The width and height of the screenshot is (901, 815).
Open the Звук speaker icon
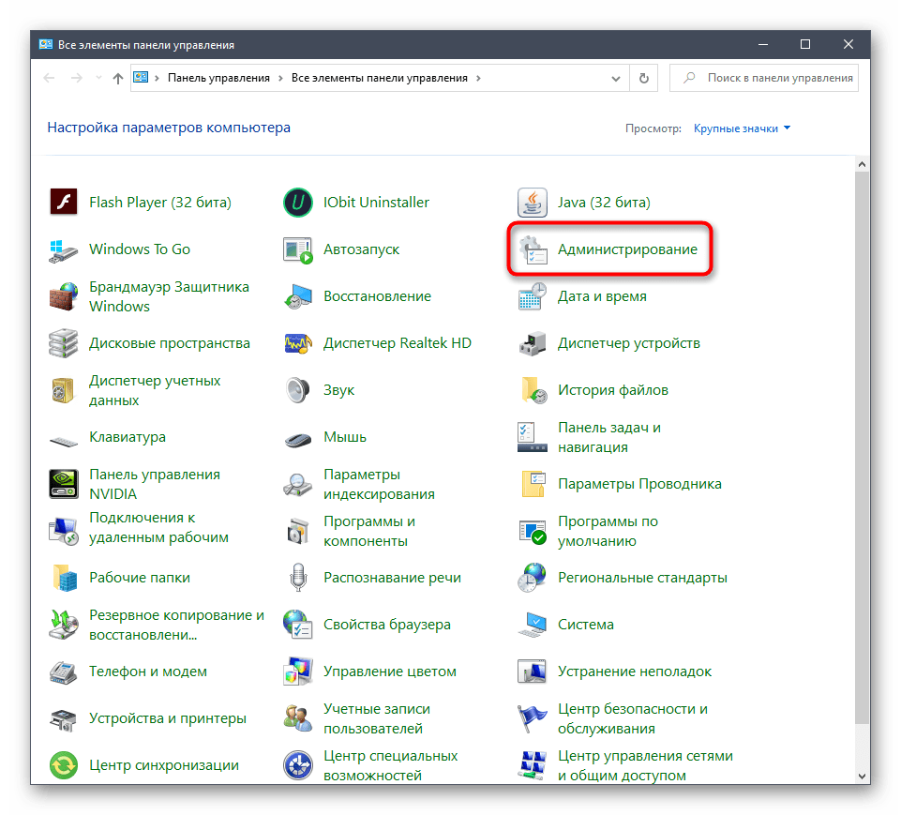click(x=298, y=390)
